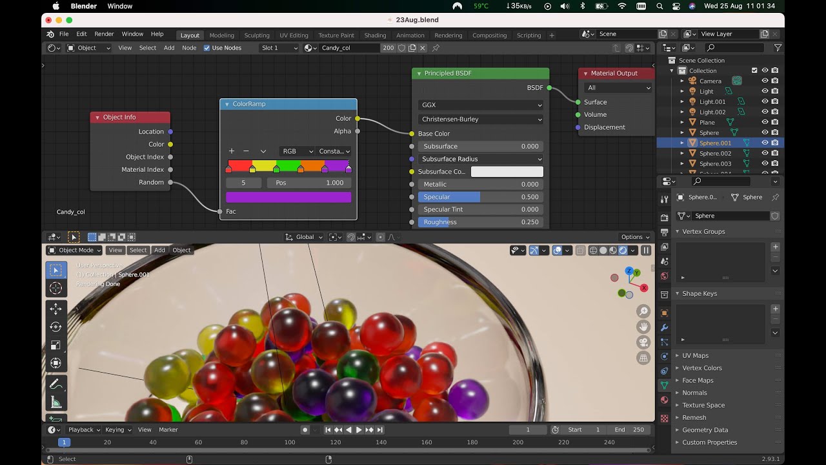The height and width of the screenshot is (465, 826).
Task: Add a stop with ColorRamp plus button
Action: 232,151
